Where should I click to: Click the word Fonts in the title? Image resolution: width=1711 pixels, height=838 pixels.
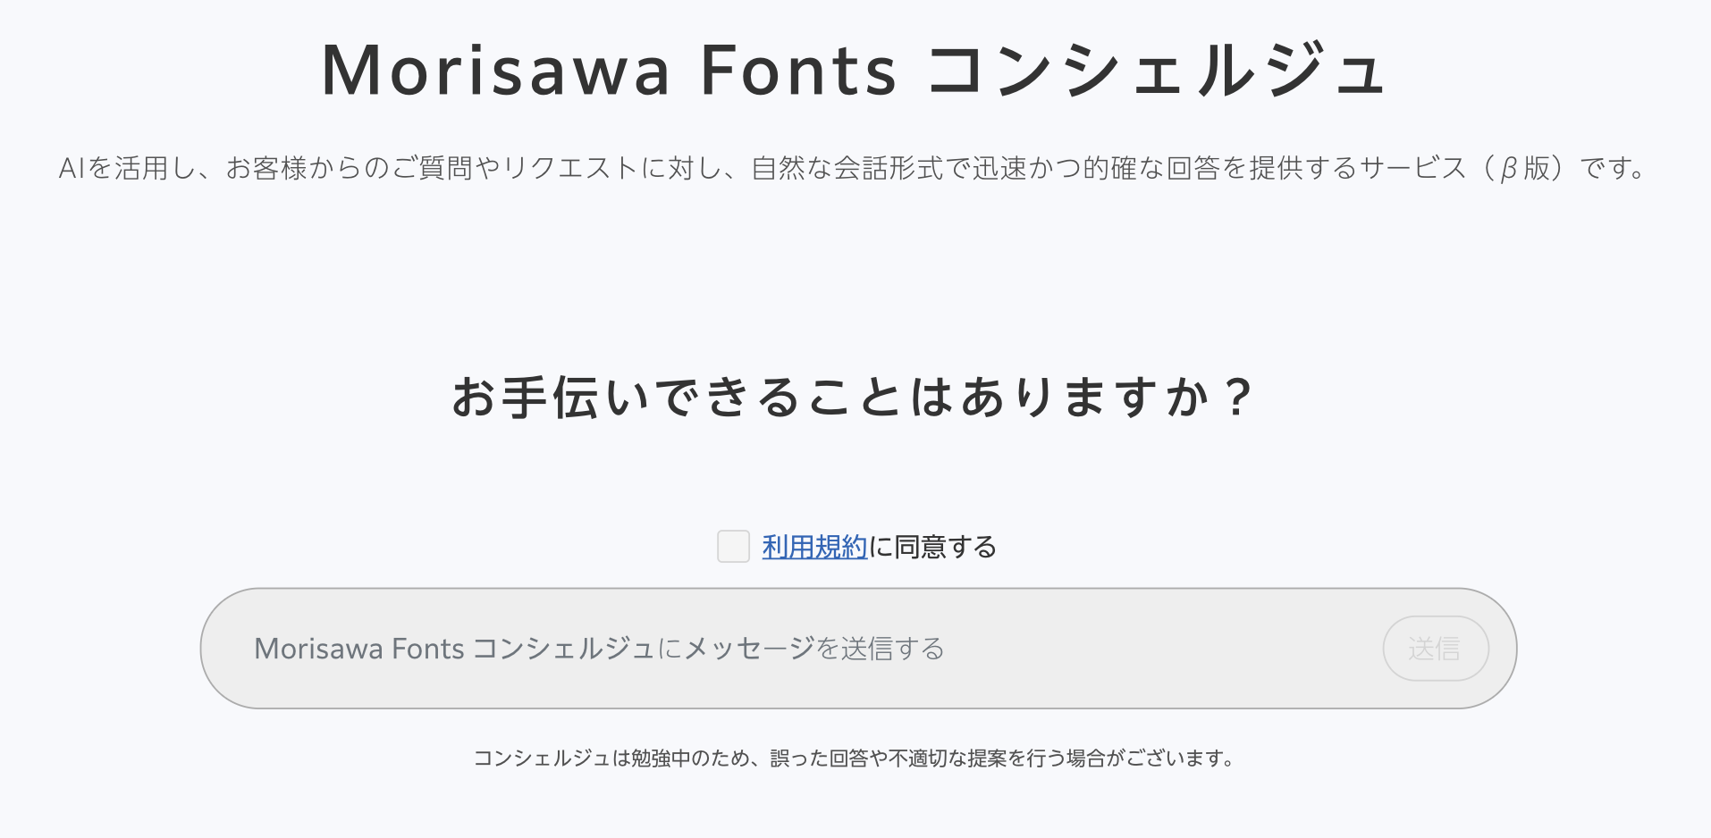pyautogui.click(x=798, y=71)
